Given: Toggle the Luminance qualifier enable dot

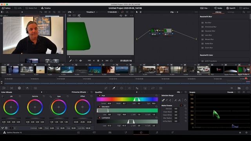Looking at the screenshot, I should [x=99, y=118].
